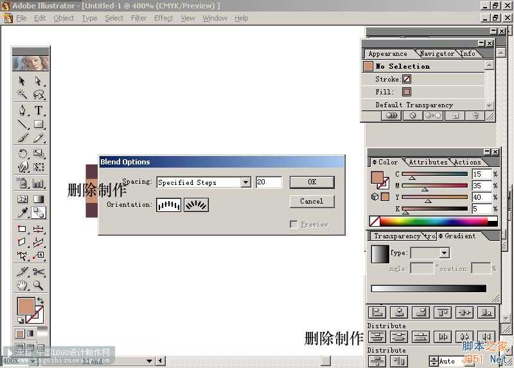This screenshot has height=368, width=514.
Task: Open the Window menu
Action: point(215,18)
